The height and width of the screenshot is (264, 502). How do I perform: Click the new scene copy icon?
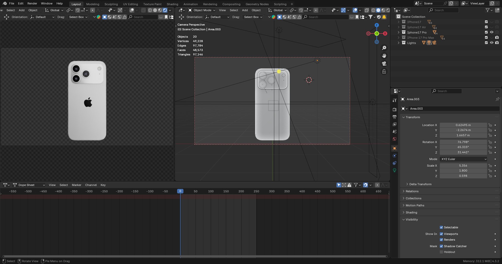point(451,3)
